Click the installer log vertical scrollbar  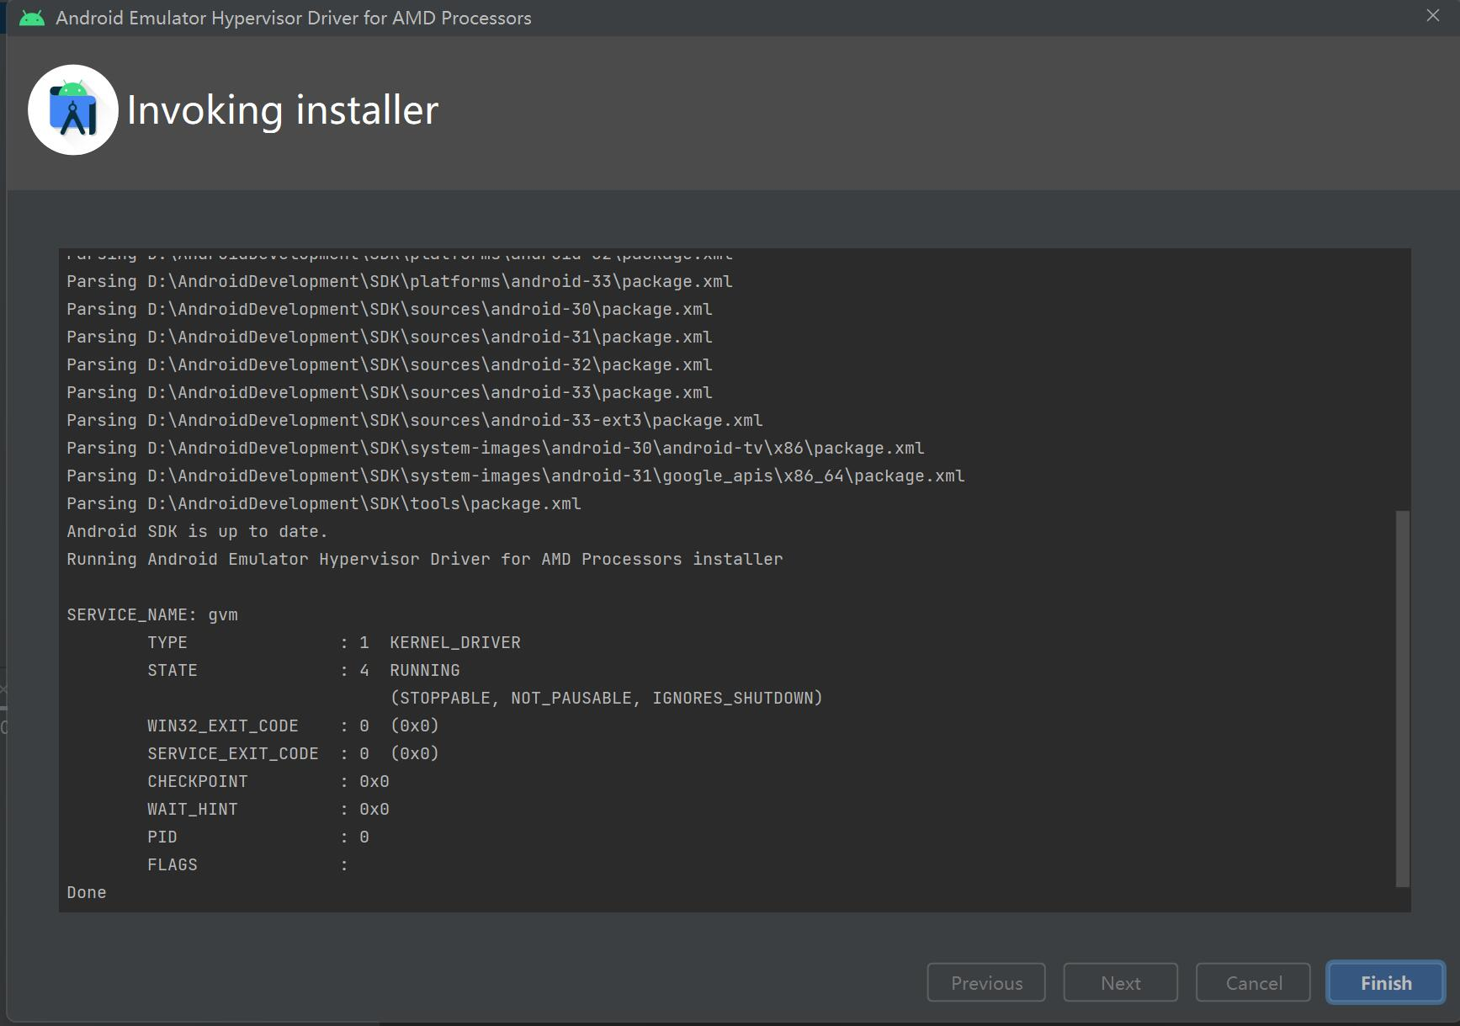[x=1402, y=698]
